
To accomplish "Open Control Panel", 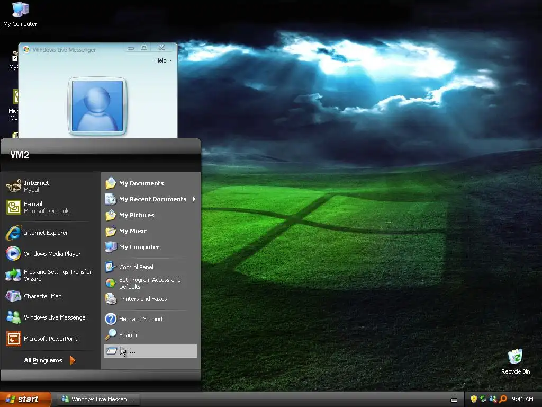I will [x=150, y=267].
